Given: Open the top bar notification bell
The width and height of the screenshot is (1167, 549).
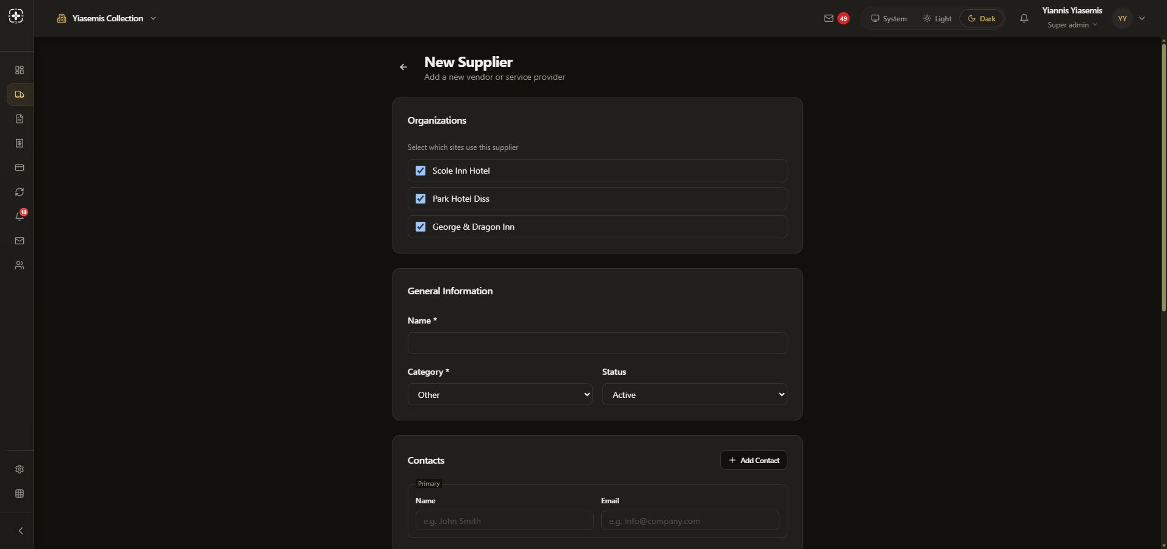Looking at the screenshot, I should (1024, 18).
